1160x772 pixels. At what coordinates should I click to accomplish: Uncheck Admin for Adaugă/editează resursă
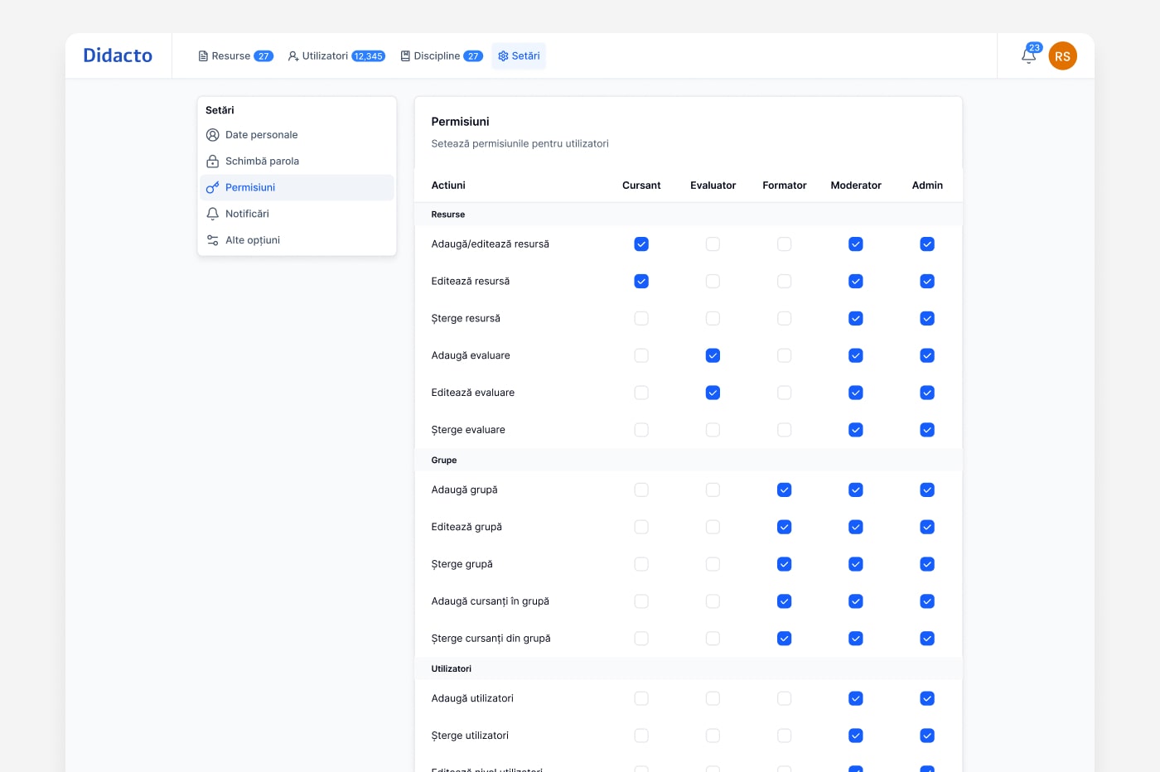(927, 244)
